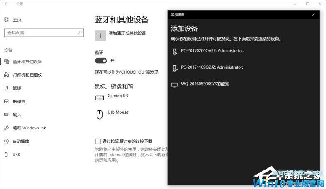Click the Usb Mouse device icon

pos(99,115)
